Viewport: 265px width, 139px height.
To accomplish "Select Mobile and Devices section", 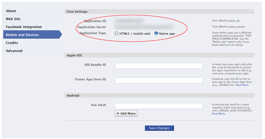I will 32,35.
